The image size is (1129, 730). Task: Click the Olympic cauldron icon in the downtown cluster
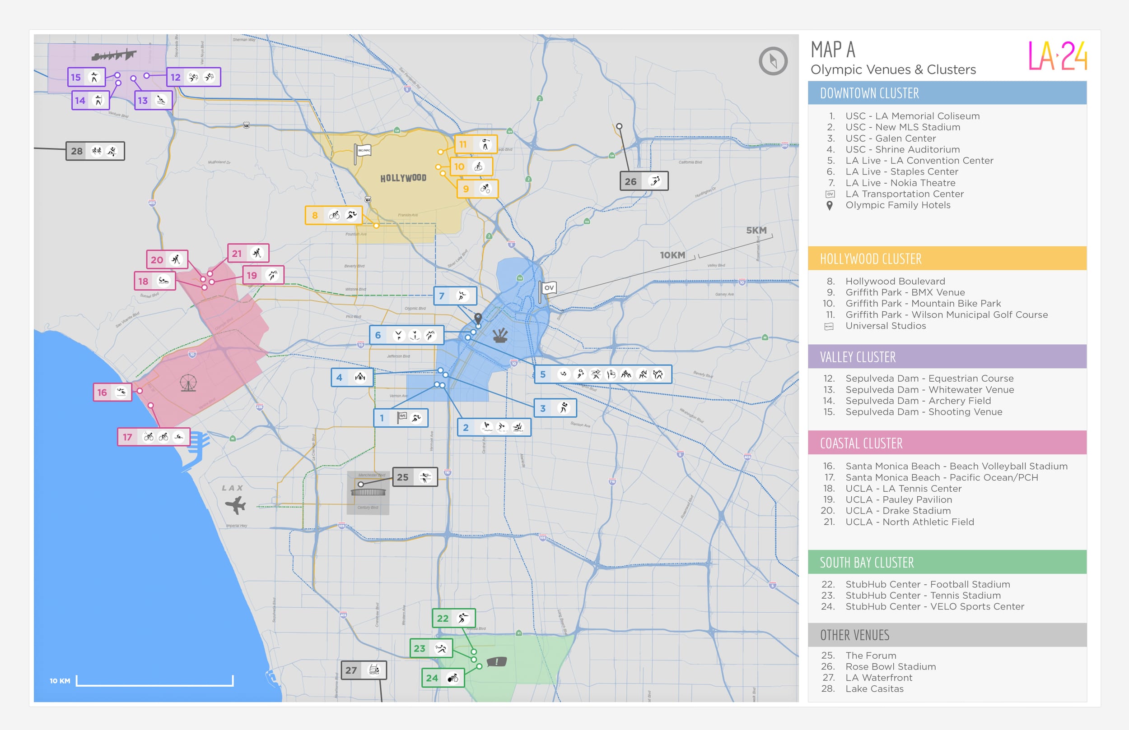pyautogui.click(x=500, y=336)
